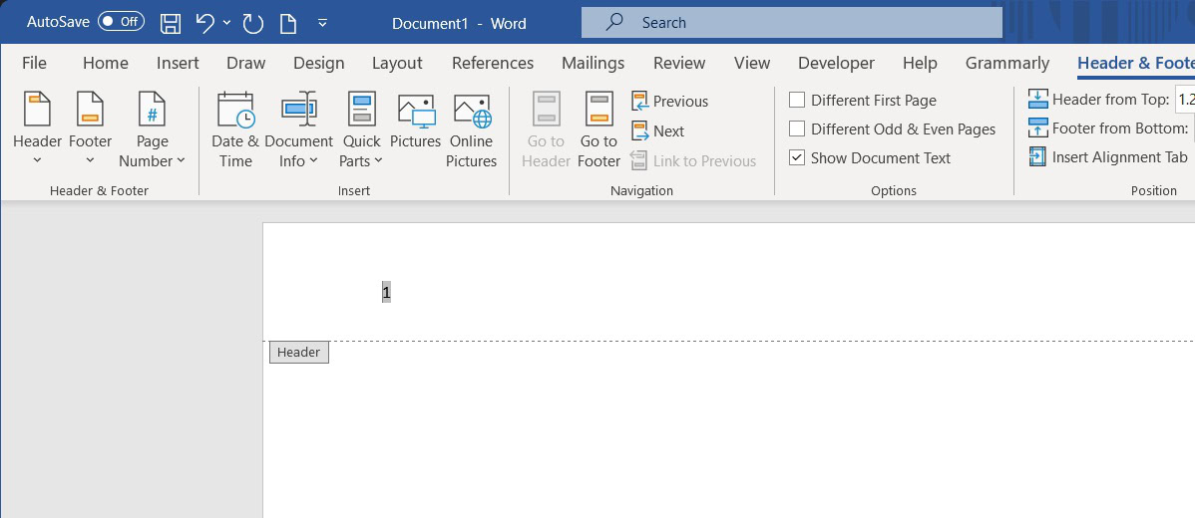Expand the Header dropdown
The image size is (1195, 518).
point(37,129)
